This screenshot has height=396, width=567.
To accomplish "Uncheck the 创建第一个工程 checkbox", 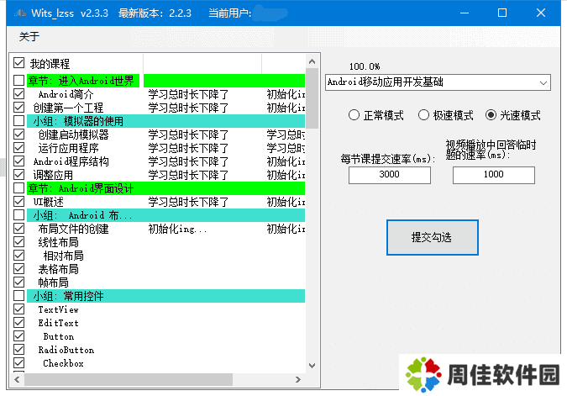I will (19, 108).
